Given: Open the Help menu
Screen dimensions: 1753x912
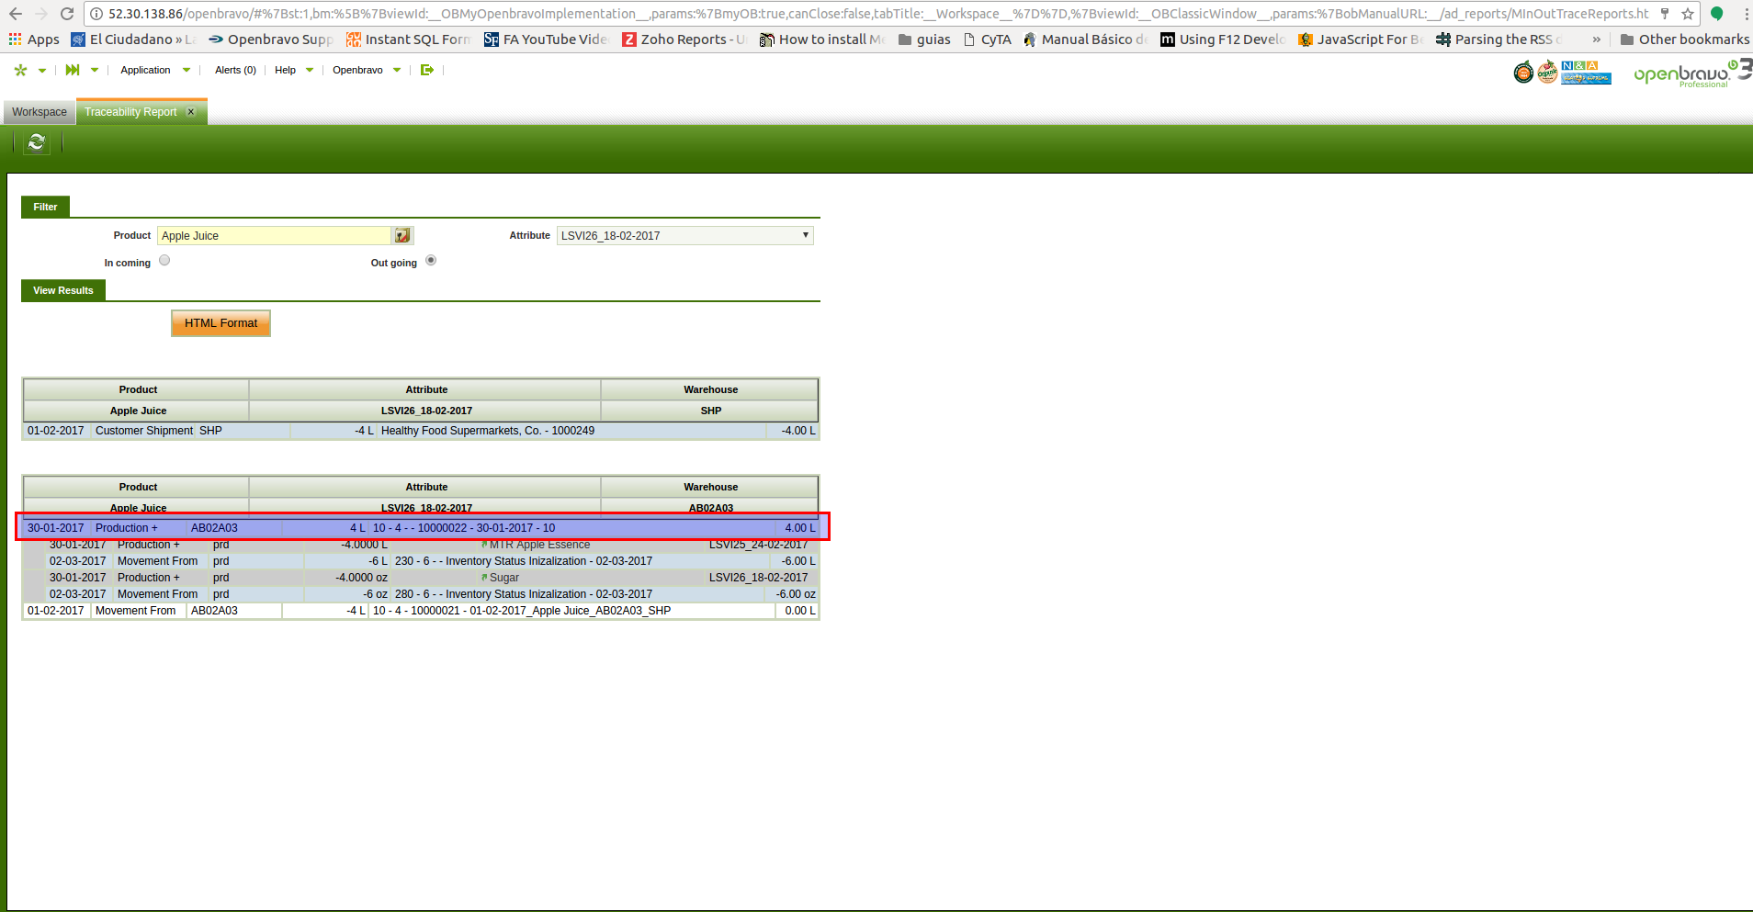Looking at the screenshot, I should (286, 70).
